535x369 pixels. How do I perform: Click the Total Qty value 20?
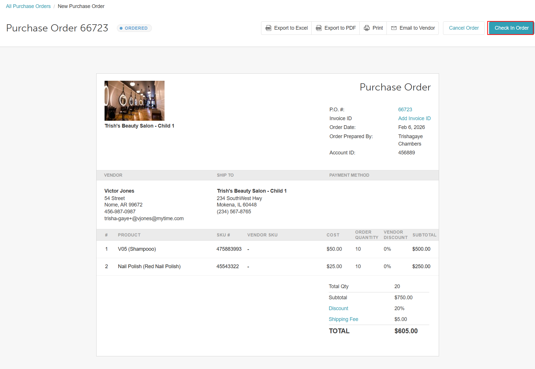click(x=397, y=287)
